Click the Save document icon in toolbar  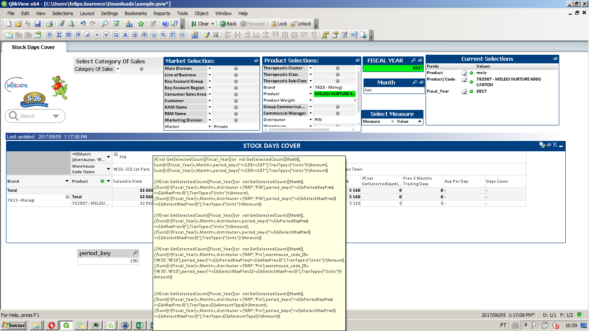[38, 24]
